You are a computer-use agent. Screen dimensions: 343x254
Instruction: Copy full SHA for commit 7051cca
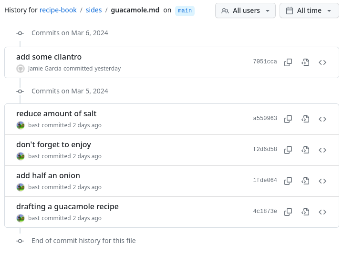coord(288,62)
